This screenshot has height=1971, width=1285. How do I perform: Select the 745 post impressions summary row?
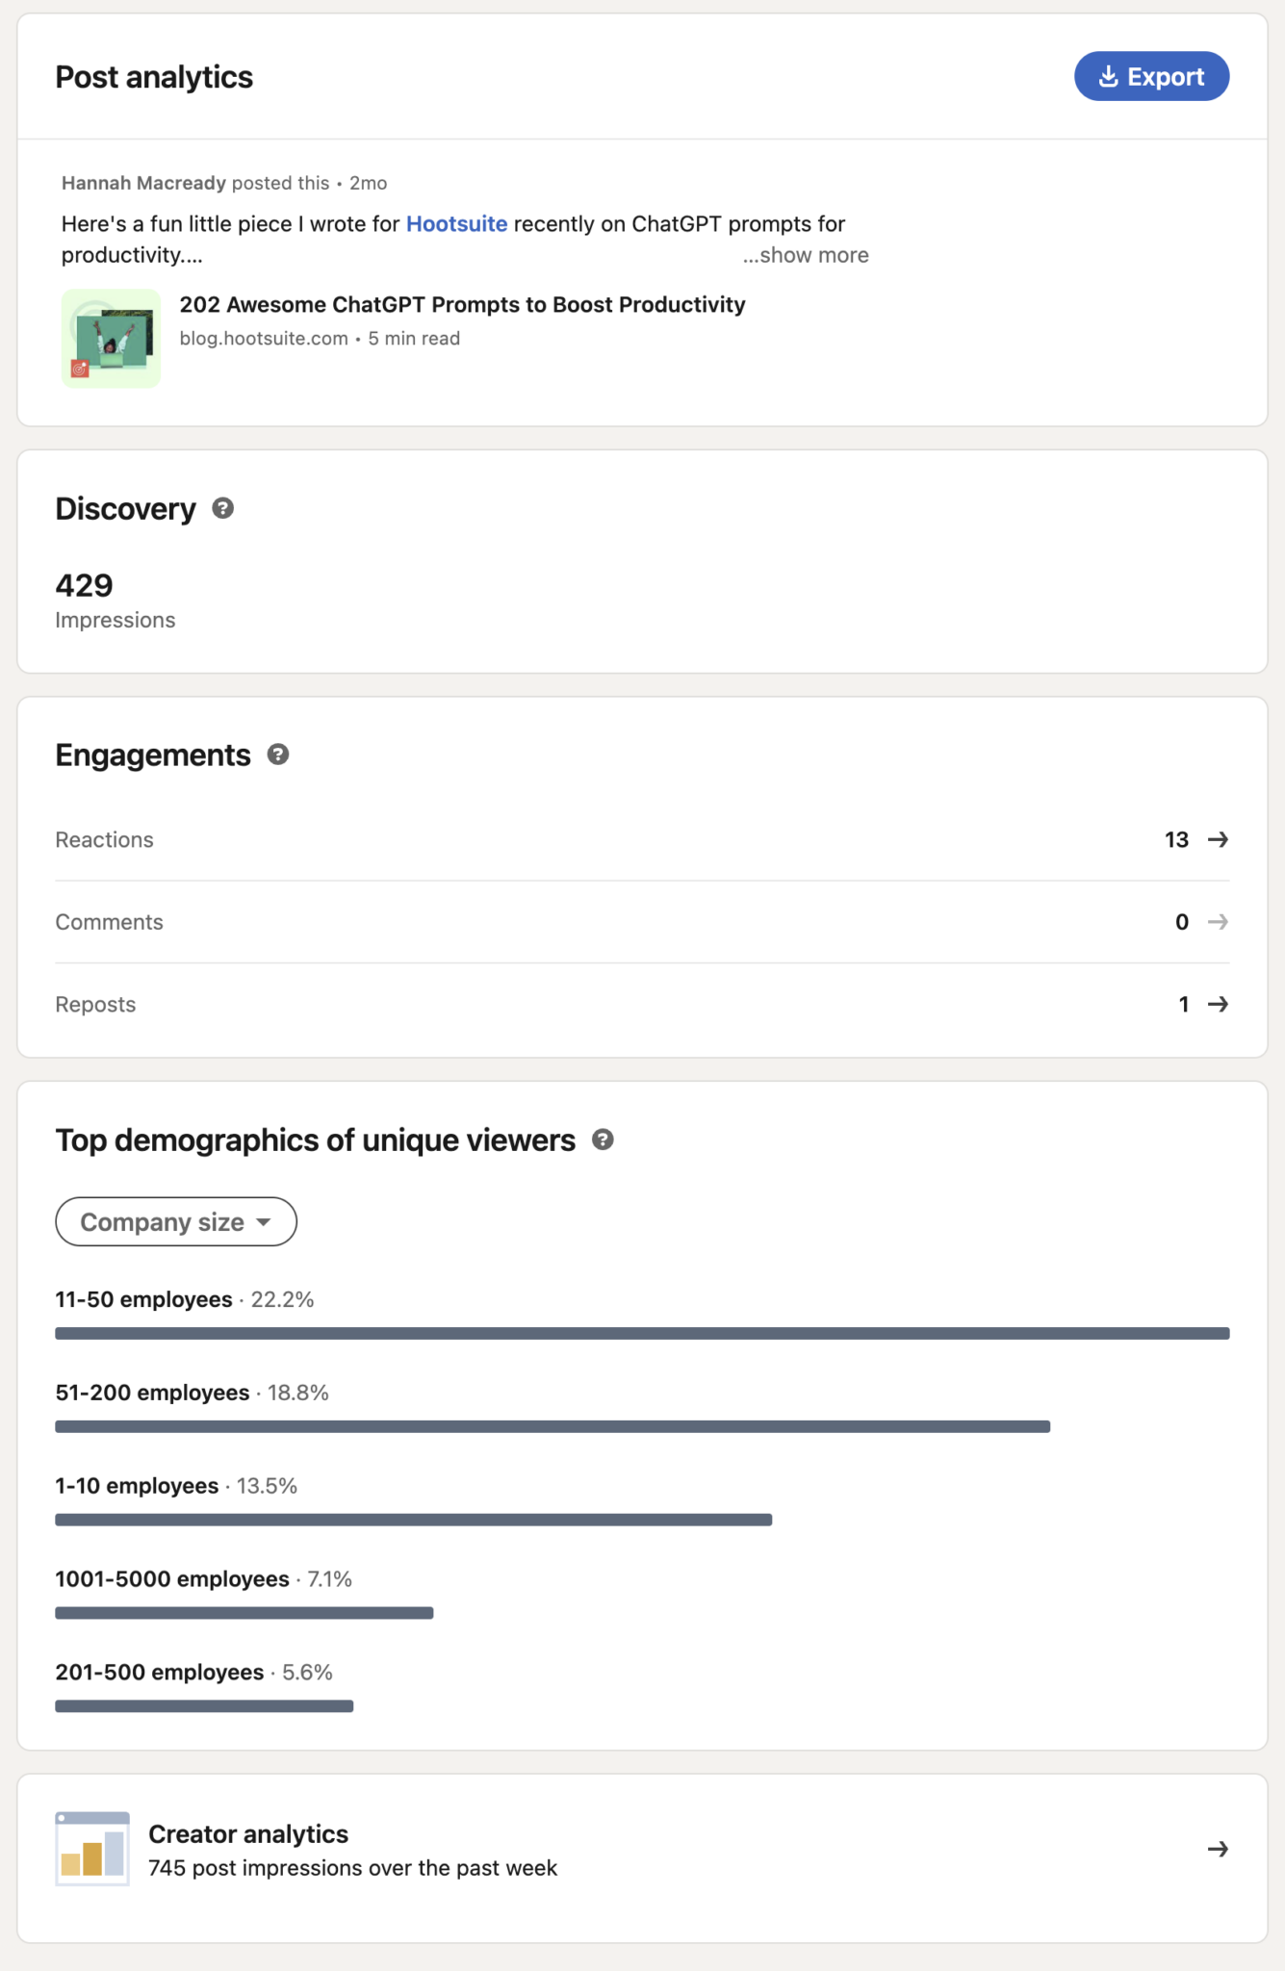[x=352, y=1867]
